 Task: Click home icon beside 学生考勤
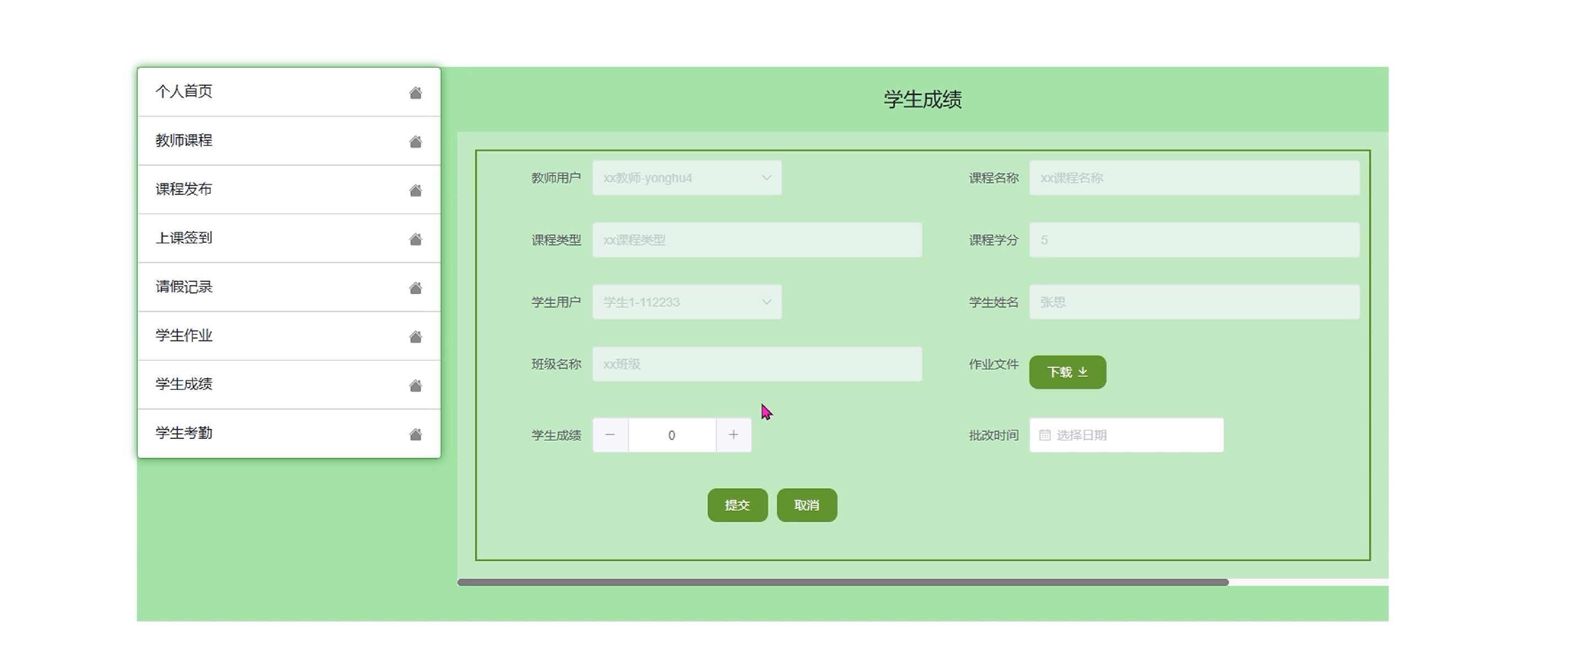point(416,435)
